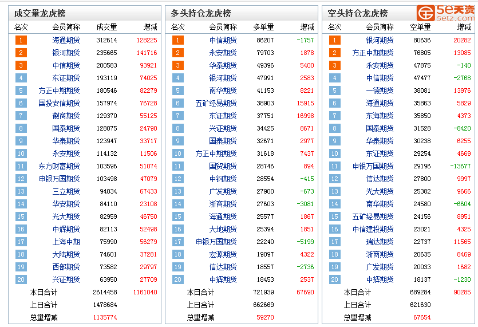478x327 pixels.
Task: Click green change value -13677
Action: coord(460,166)
